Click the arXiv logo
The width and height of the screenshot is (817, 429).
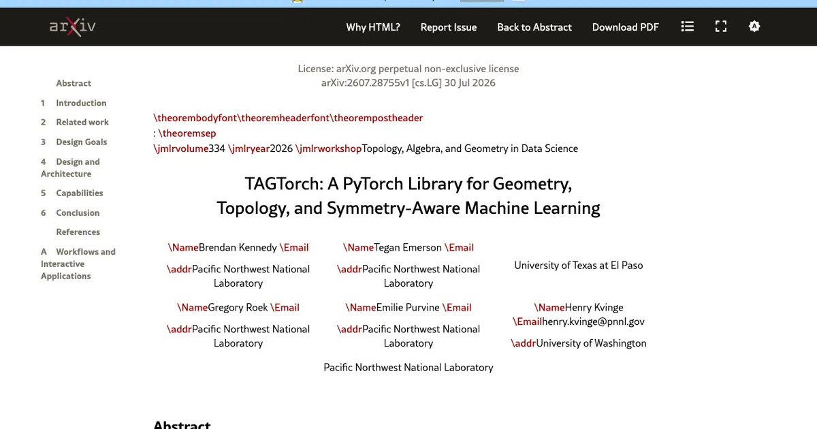click(72, 27)
